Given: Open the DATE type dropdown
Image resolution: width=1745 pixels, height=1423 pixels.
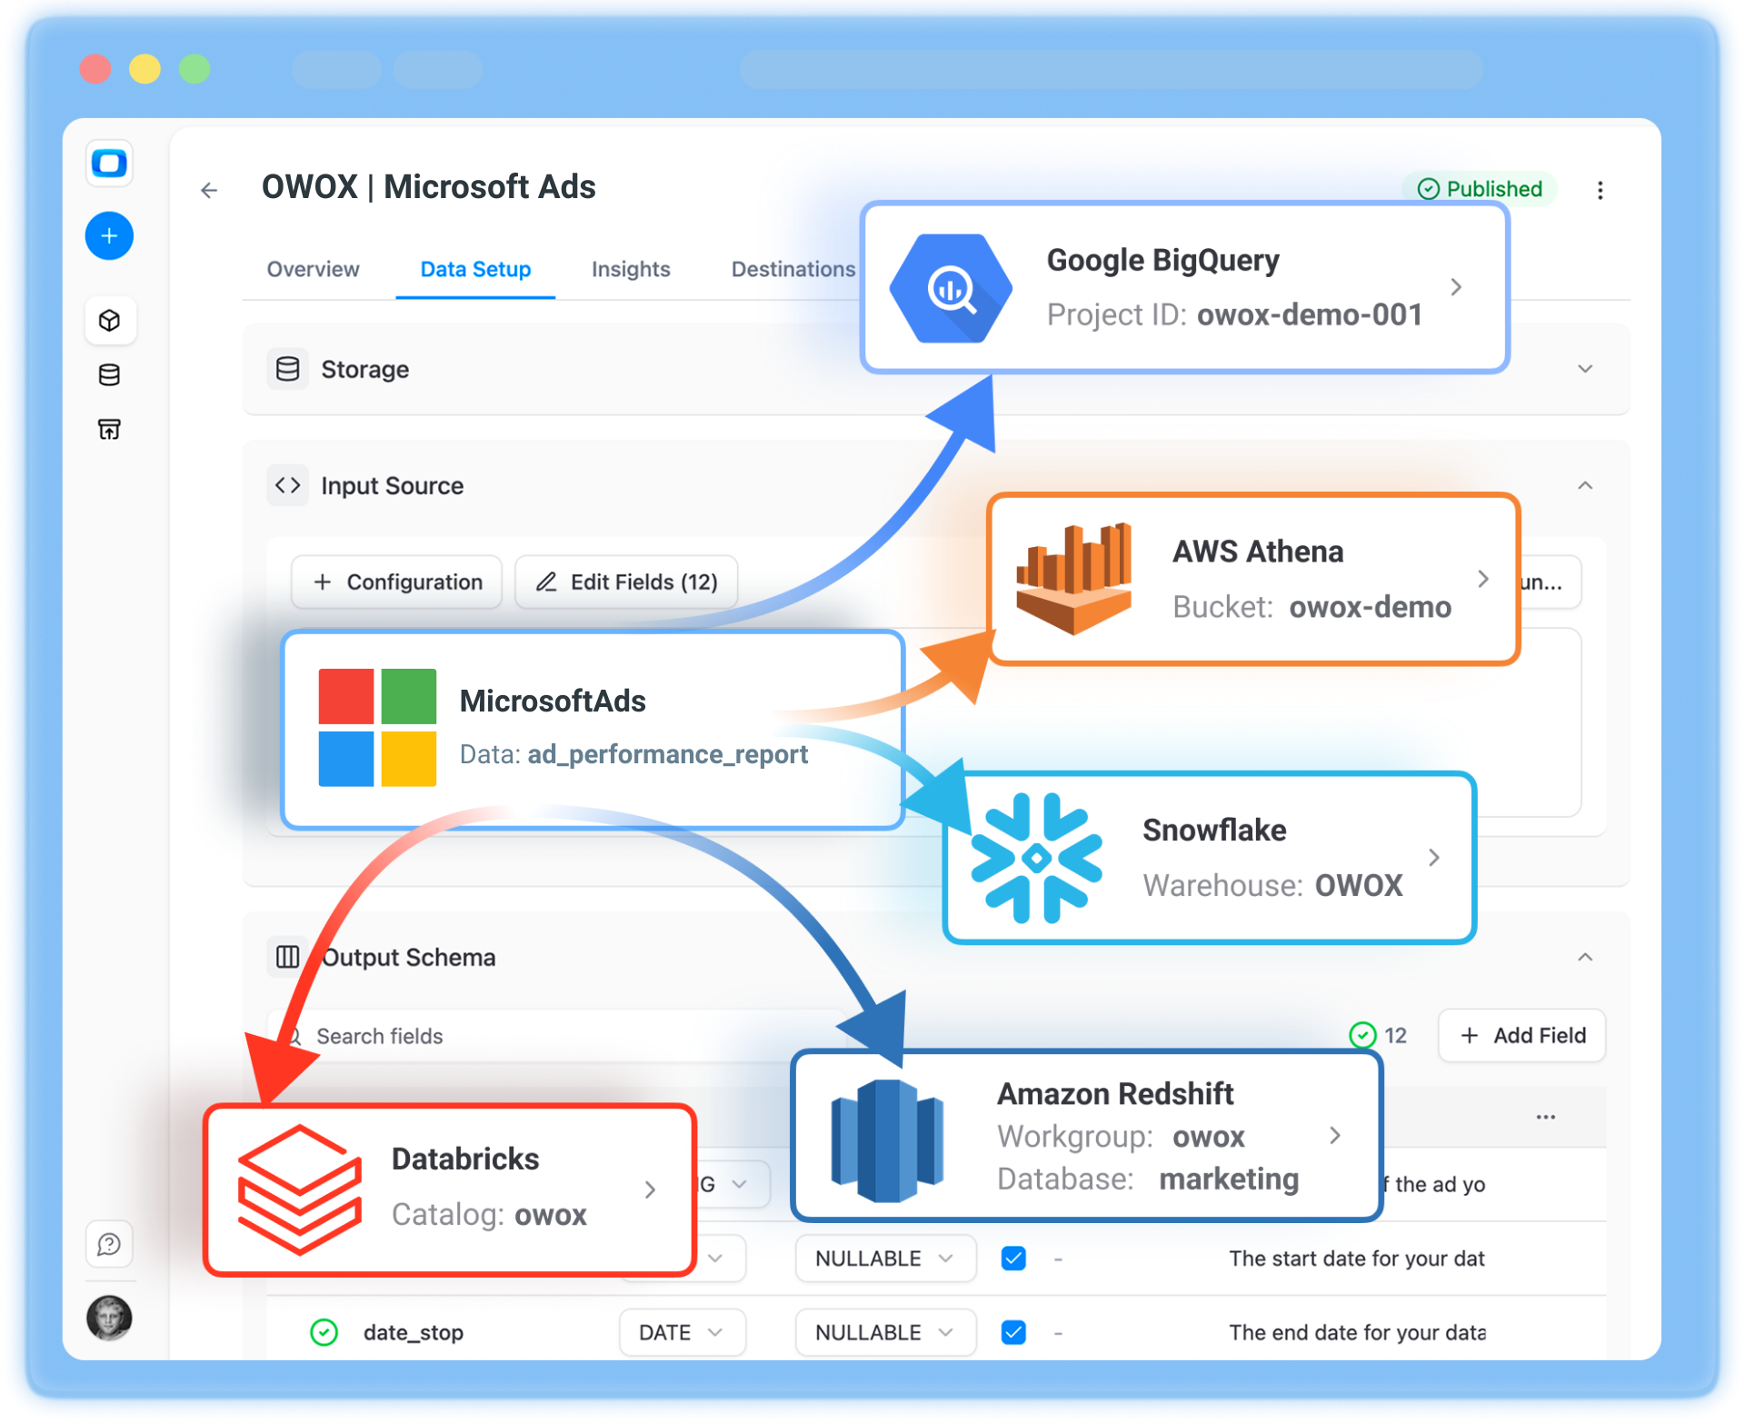Looking at the screenshot, I should (682, 1331).
